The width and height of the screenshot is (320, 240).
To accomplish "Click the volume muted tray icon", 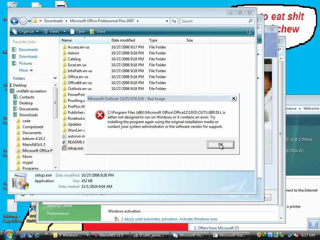I will pos(296,235).
